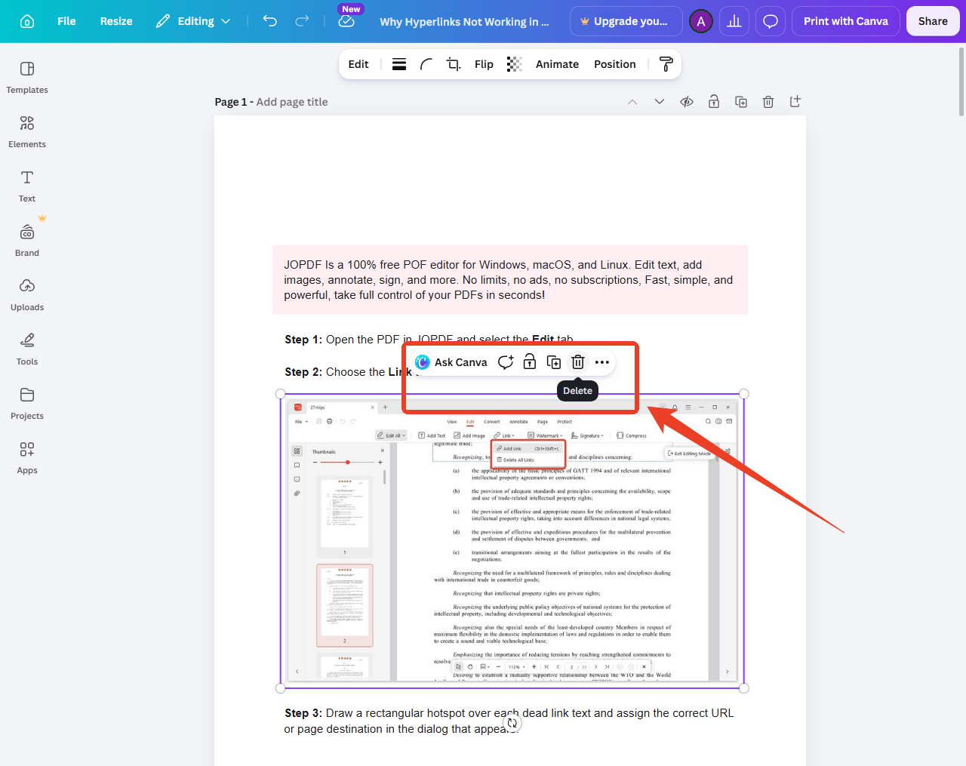Open the Elements sidebar panel
966x766 pixels.
27,131
